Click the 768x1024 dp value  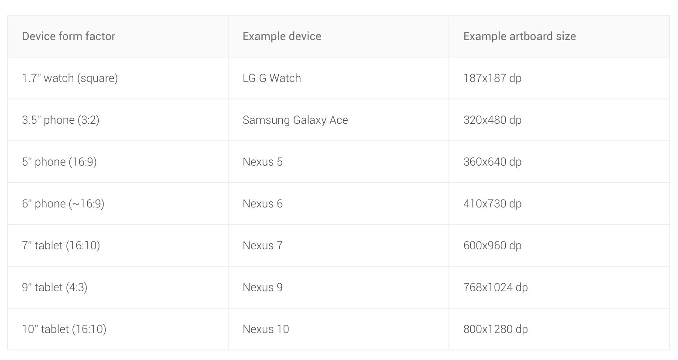[496, 287]
